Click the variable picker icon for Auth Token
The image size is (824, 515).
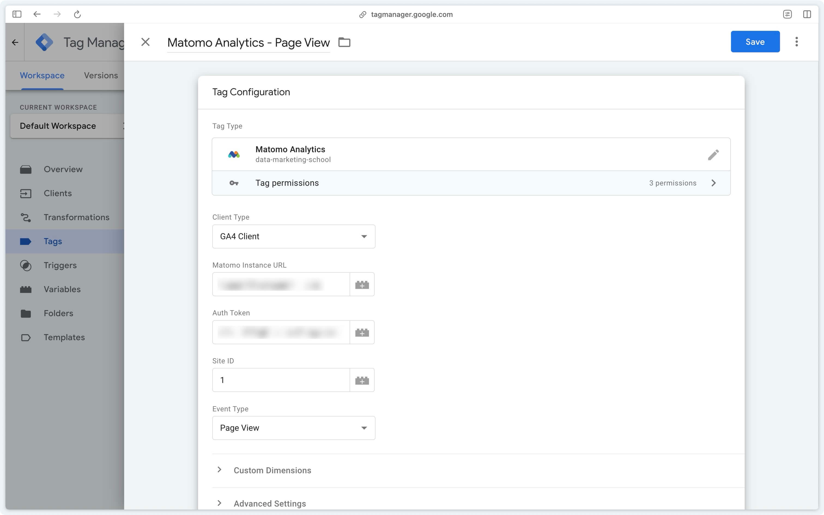(x=361, y=332)
